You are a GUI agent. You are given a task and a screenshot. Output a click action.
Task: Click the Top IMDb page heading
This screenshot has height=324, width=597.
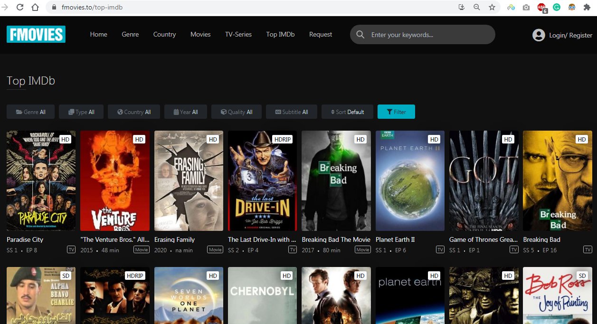coord(31,81)
